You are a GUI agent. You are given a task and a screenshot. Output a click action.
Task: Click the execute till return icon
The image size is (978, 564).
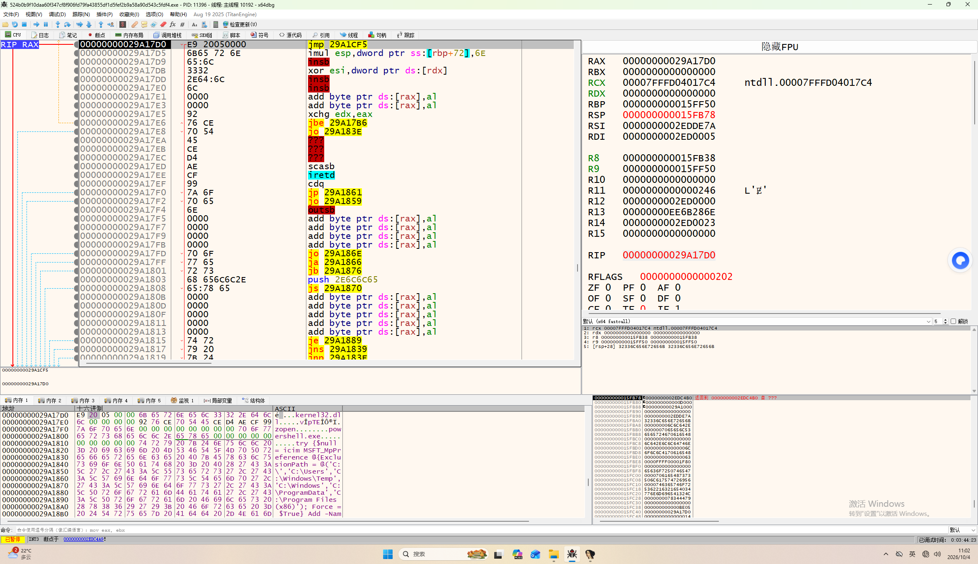(x=101, y=24)
